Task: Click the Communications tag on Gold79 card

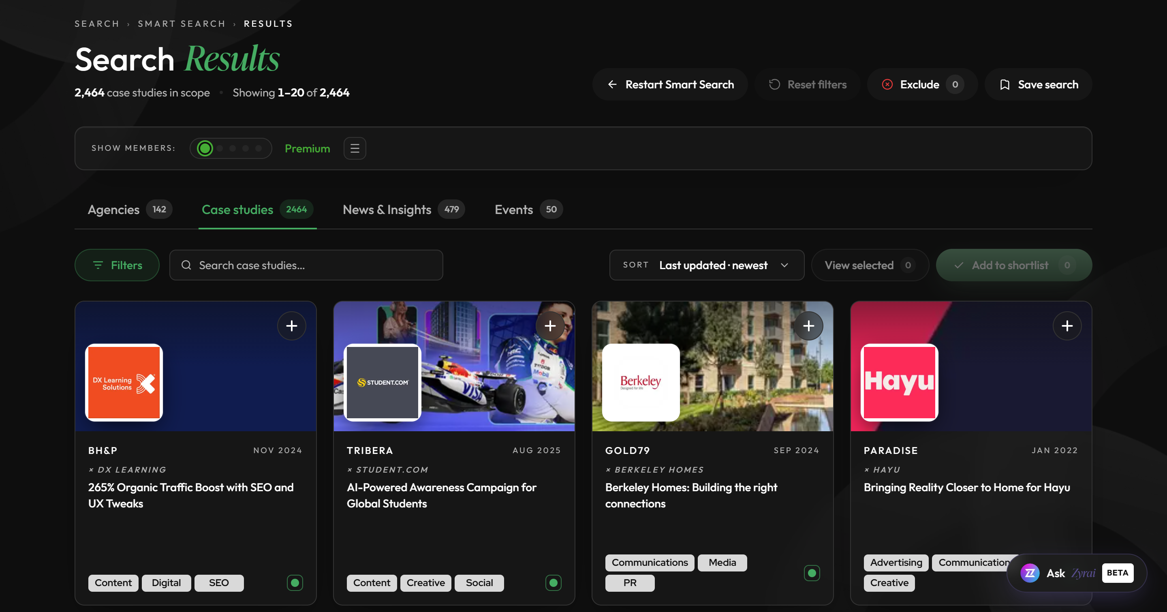Action: [650, 562]
